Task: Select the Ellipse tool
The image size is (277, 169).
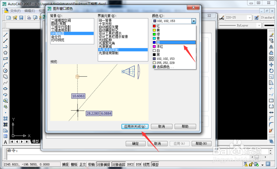Action: (x=5, y=89)
